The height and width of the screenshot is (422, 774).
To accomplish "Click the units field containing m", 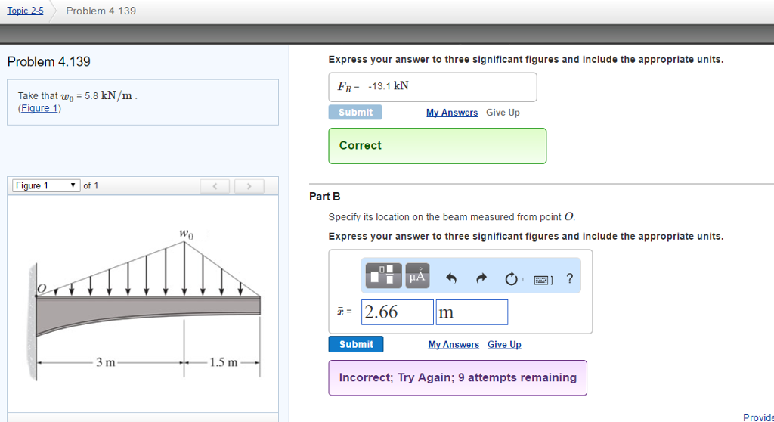I will 472,312.
